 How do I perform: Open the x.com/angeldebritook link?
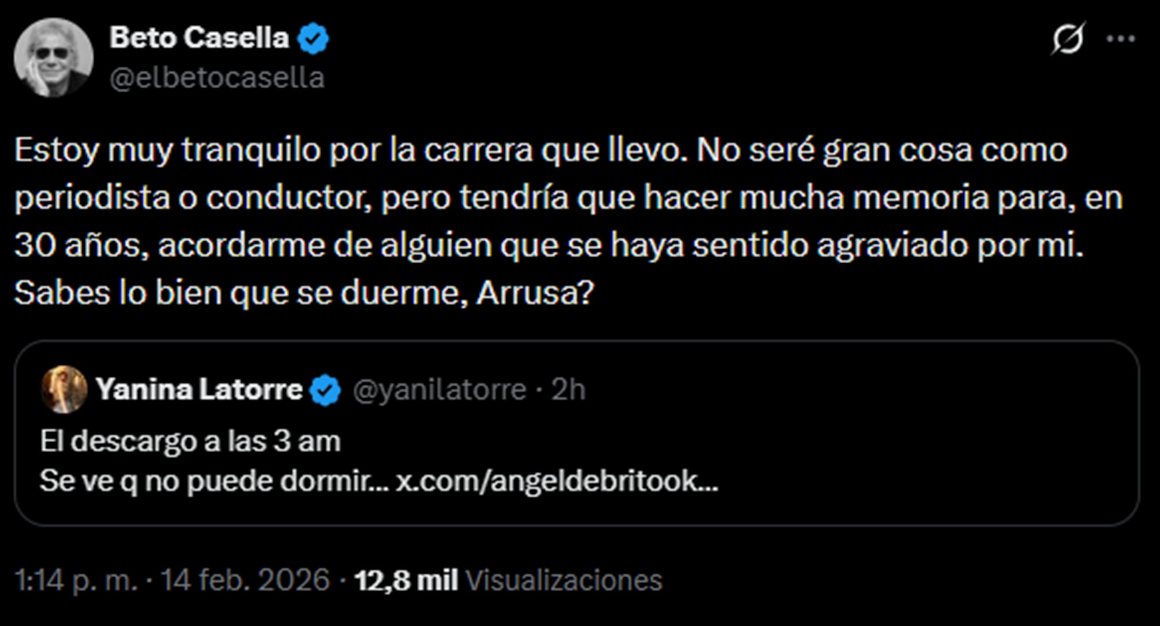pos(557,482)
